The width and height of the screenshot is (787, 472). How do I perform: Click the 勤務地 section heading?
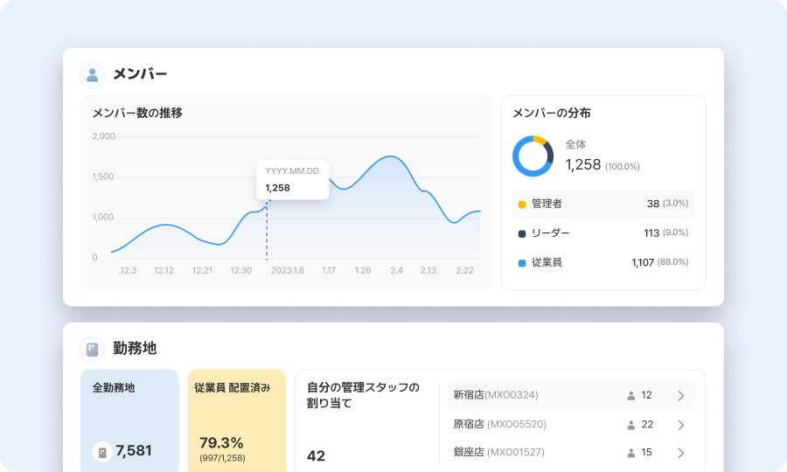[x=135, y=348]
